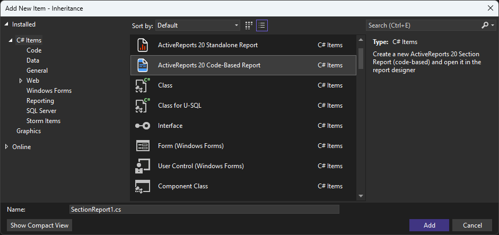Select the Storm Items category

[43, 121]
